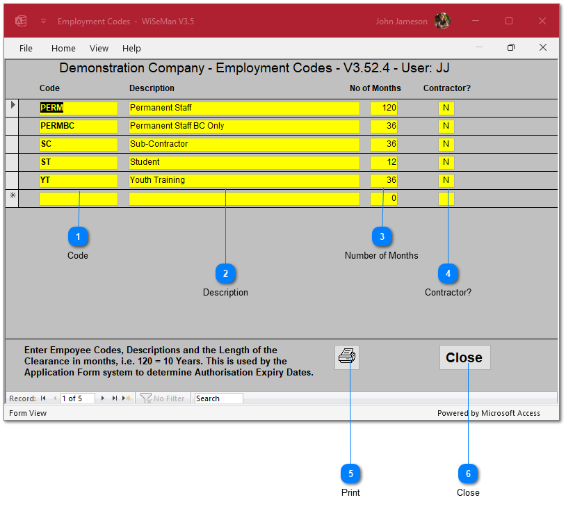The image size is (566, 509).
Task: Click Contractor field for the YT row
Action: (x=446, y=180)
